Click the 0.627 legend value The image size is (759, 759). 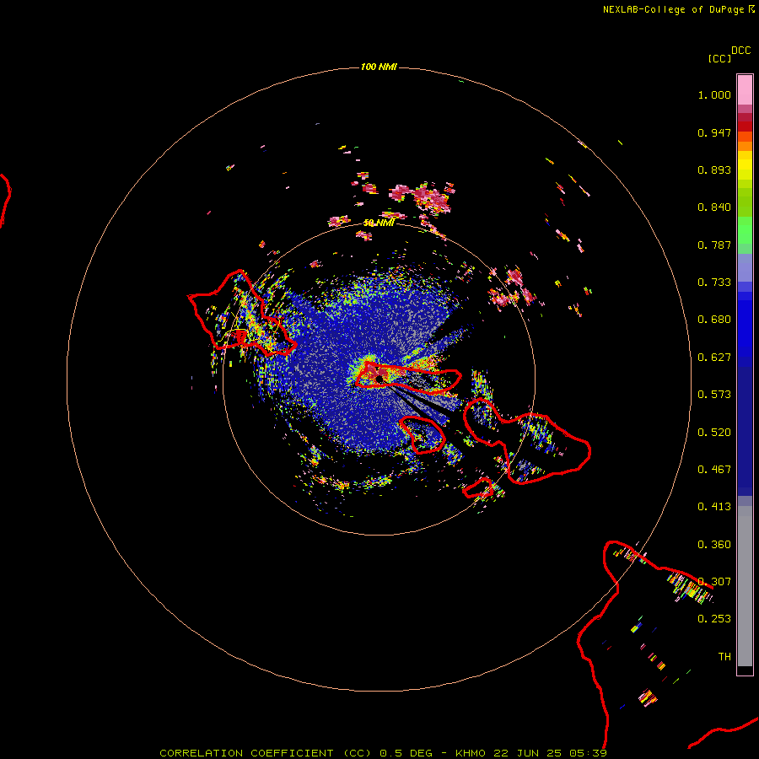[x=714, y=358]
